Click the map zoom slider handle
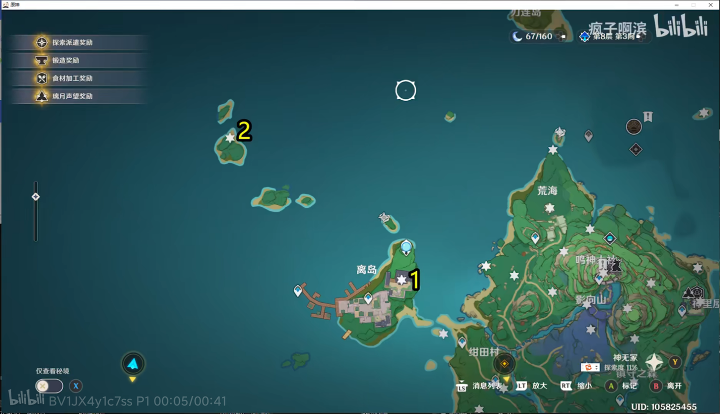This screenshot has height=414, width=720. pyautogui.click(x=35, y=197)
